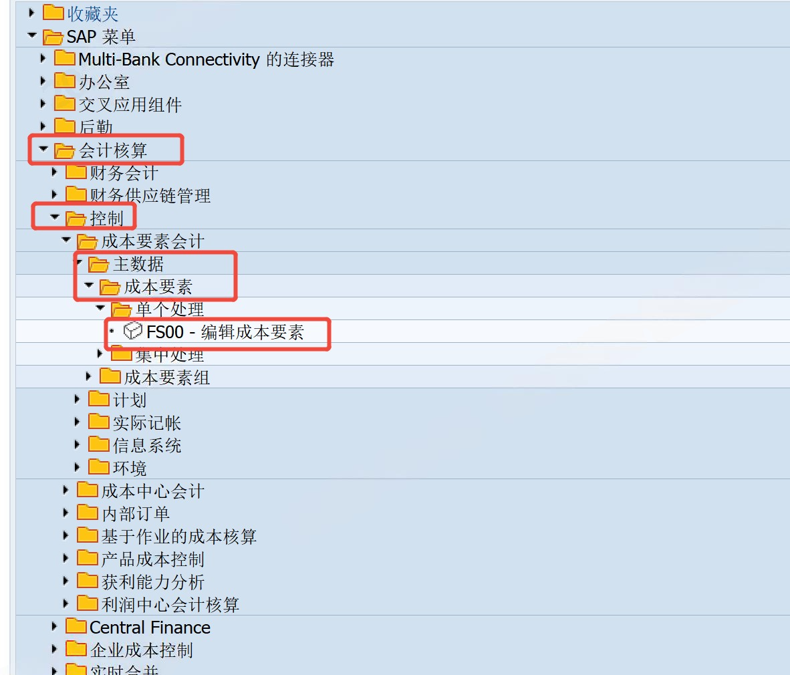Click the 环境 folder icon
The height and width of the screenshot is (675, 790).
tap(99, 466)
